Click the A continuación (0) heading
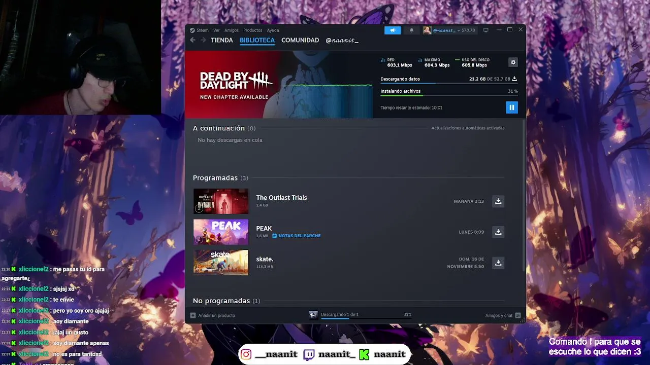Image resolution: width=650 pixels, height=365 pixels. pos(224,128)
